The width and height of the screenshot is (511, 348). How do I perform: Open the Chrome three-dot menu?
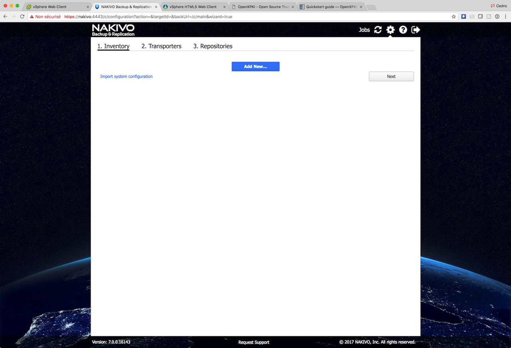click(505, 17)
